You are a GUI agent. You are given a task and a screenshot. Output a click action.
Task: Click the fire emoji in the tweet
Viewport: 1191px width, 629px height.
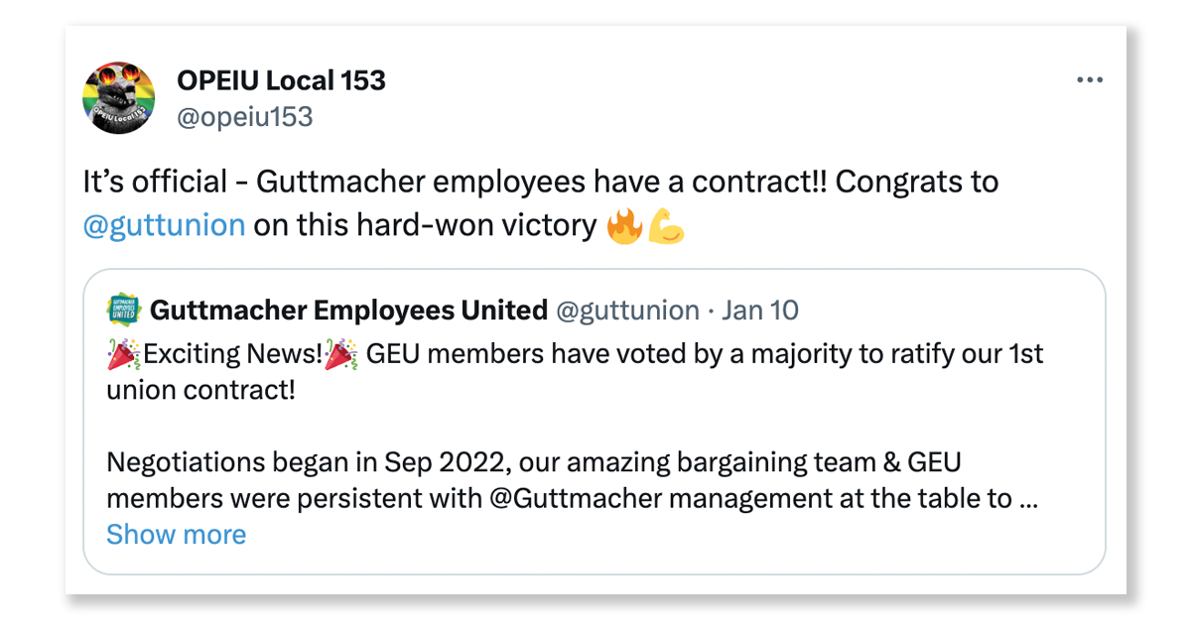pos(623,226)
